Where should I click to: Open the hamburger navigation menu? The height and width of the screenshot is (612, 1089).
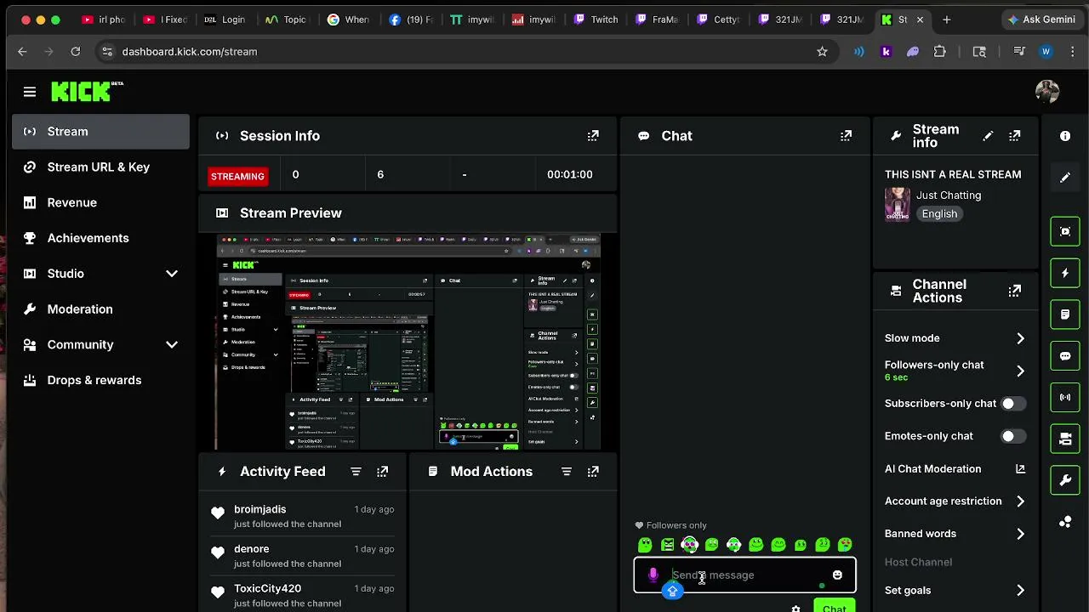(x=30, y=92)
